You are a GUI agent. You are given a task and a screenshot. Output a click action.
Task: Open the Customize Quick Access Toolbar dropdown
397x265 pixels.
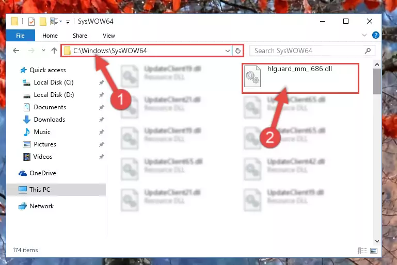click(x=68, y=22)
